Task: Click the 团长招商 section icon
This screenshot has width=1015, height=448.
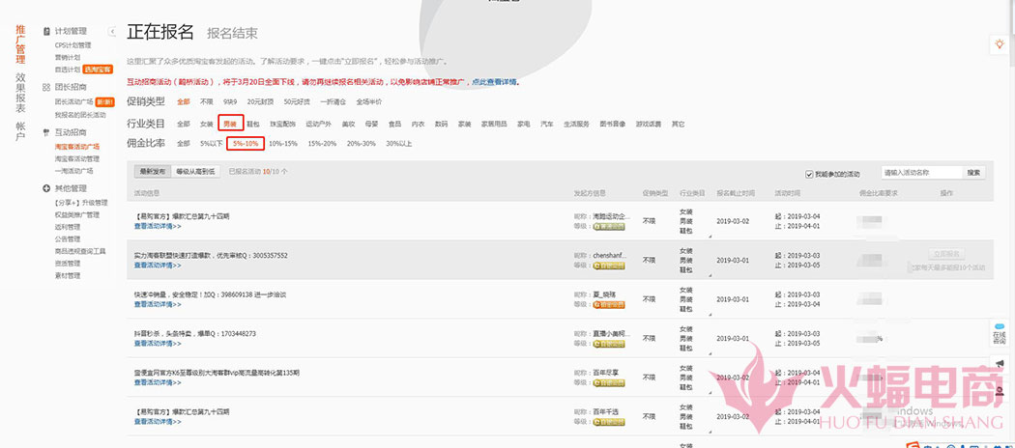Action: point(46,87)
